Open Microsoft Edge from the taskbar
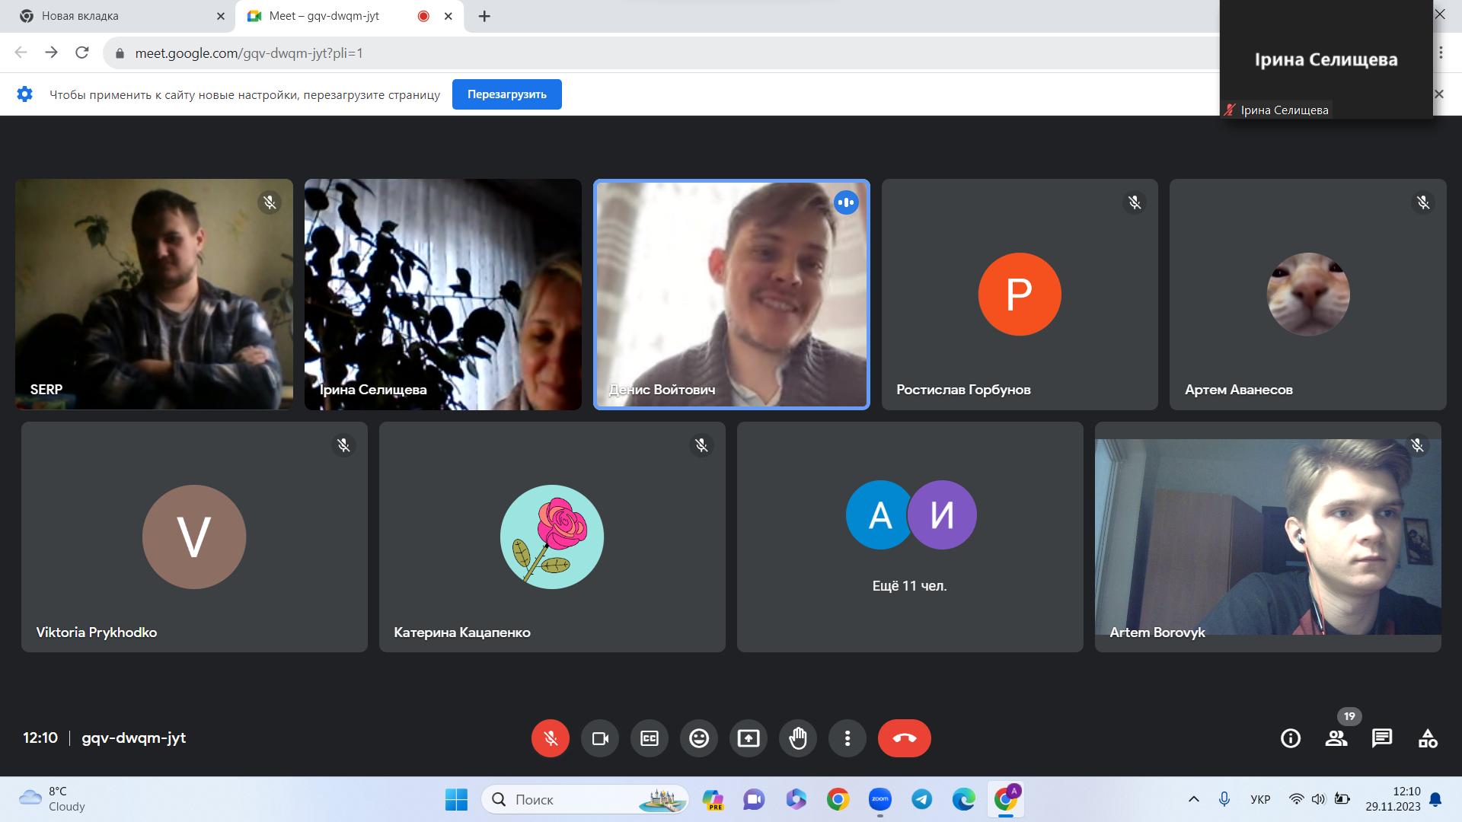1462x822 pixels. point(964,799)
